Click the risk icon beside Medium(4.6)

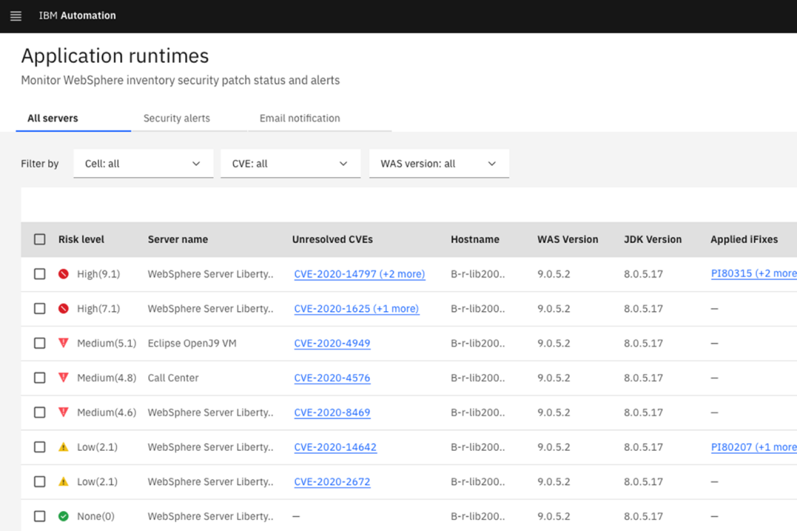(x=63, y=412)
